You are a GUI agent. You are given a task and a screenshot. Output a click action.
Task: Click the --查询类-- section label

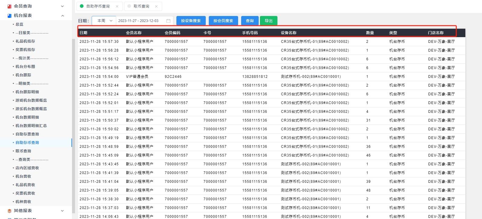click(x=32, y=160)
